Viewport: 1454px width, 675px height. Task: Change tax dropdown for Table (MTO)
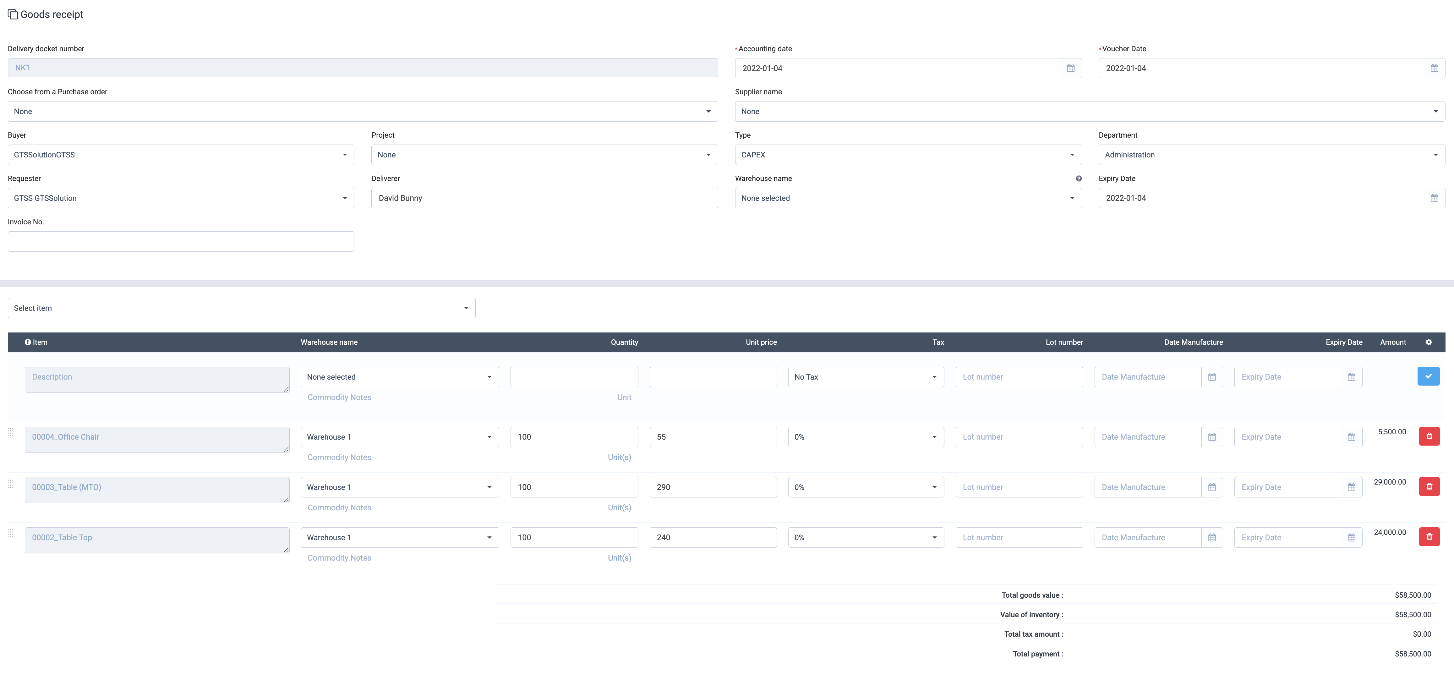(x=865, y=487)
